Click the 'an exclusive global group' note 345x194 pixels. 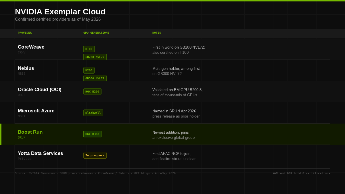pyautogui.click(x=173, y=138)
